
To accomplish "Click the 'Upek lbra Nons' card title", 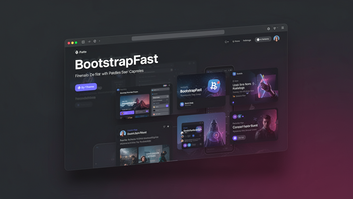I will pos(242,86).
